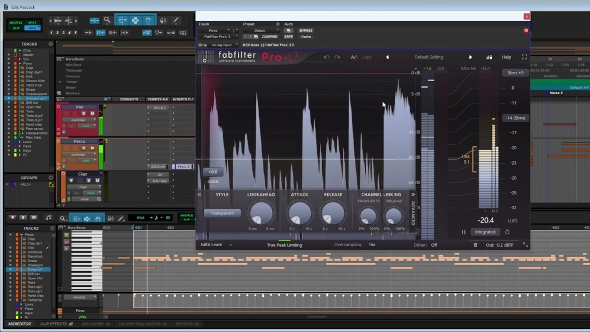Toggle Pro-L 2 A/B comparison
590x332 pixels.
(354, 57)
